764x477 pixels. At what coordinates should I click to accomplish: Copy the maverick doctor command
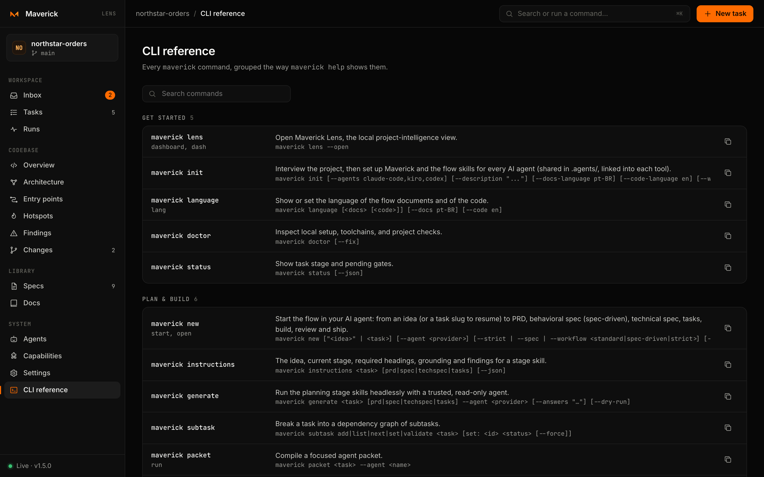728,236
